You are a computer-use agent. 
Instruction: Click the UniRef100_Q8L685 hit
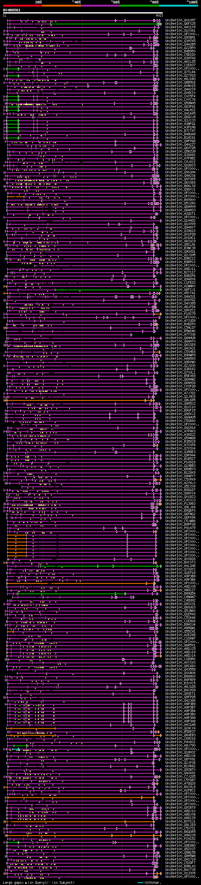[180, 400]
